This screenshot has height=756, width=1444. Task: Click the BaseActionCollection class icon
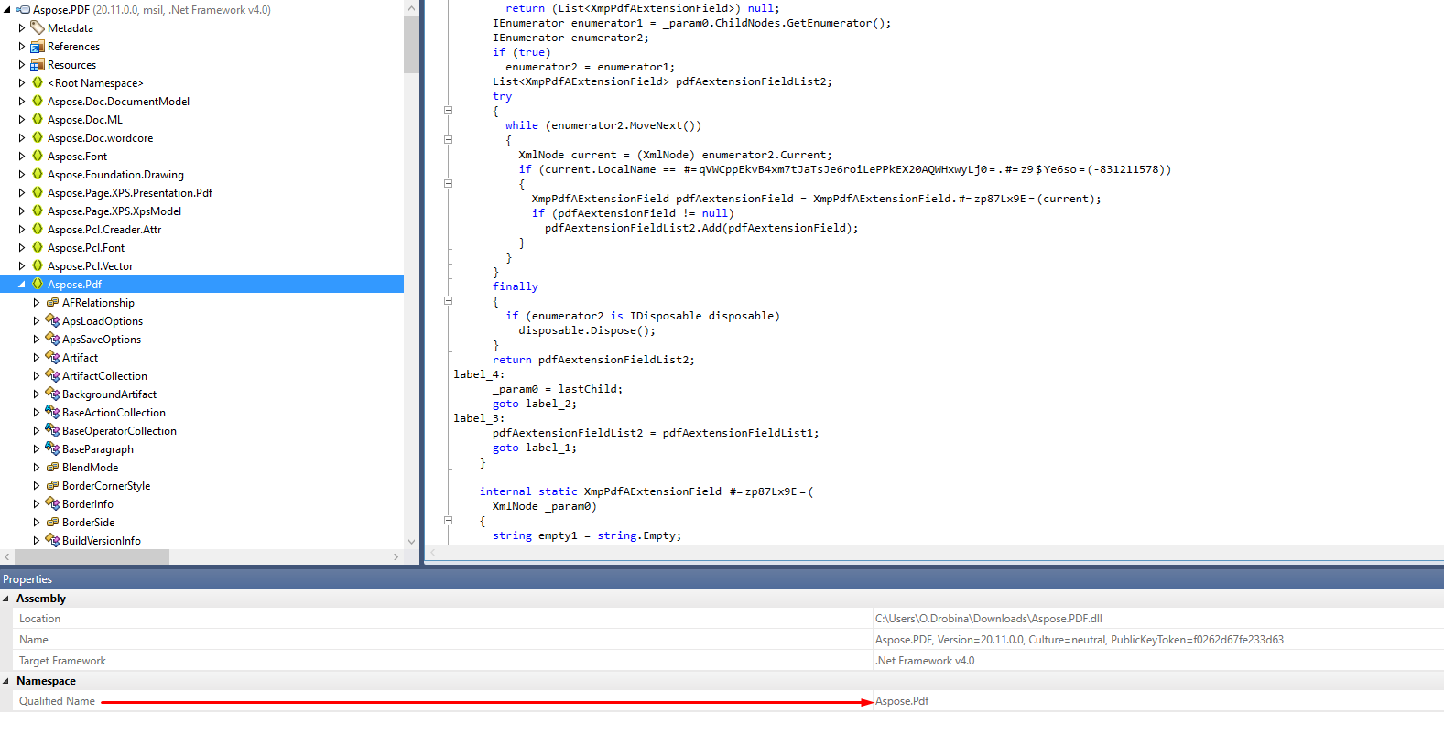pyautogui.click(x=52, y=412)
